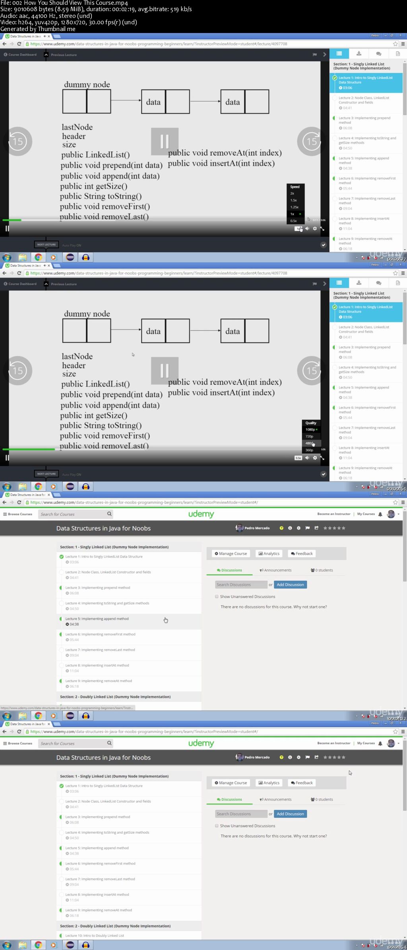Open downloads tab icon in 00:00:27 frame
Viewport: 407px width, 950px height.
point(359,54)
